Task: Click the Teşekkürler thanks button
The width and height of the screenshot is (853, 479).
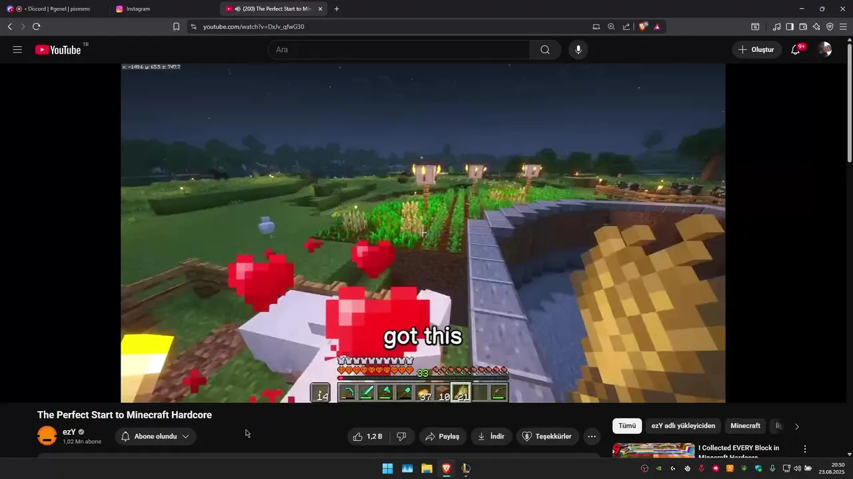Action: tap(546, 436)
